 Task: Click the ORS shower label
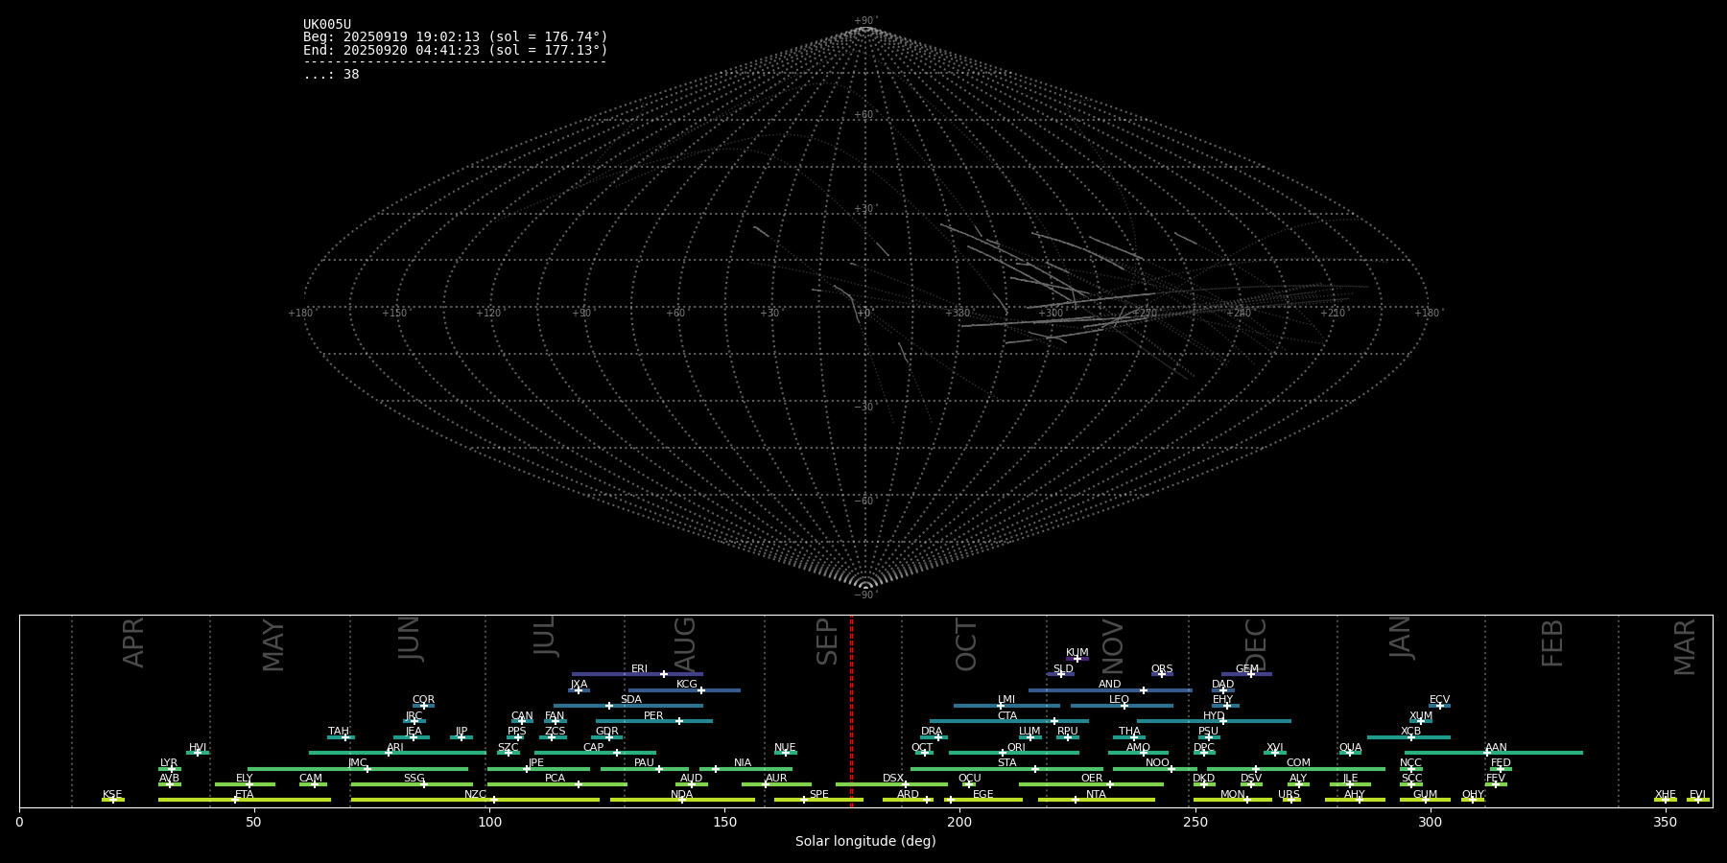[1162, 669]
